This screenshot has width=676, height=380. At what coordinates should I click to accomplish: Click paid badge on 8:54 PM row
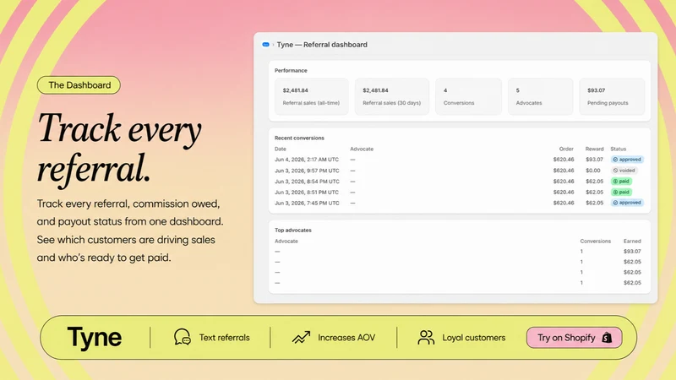(x=621, y=182)
